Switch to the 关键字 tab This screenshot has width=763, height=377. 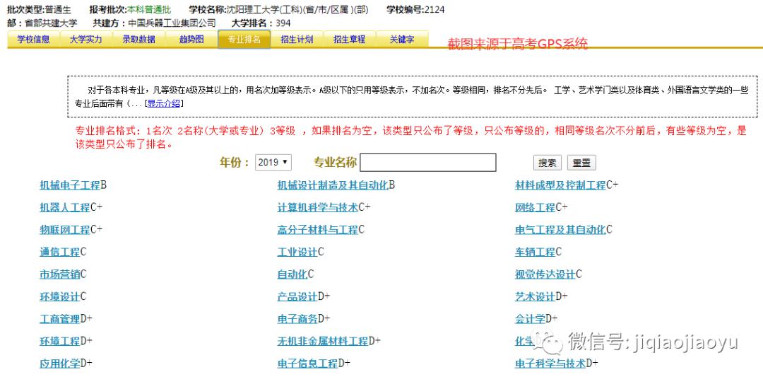point(402,40)
